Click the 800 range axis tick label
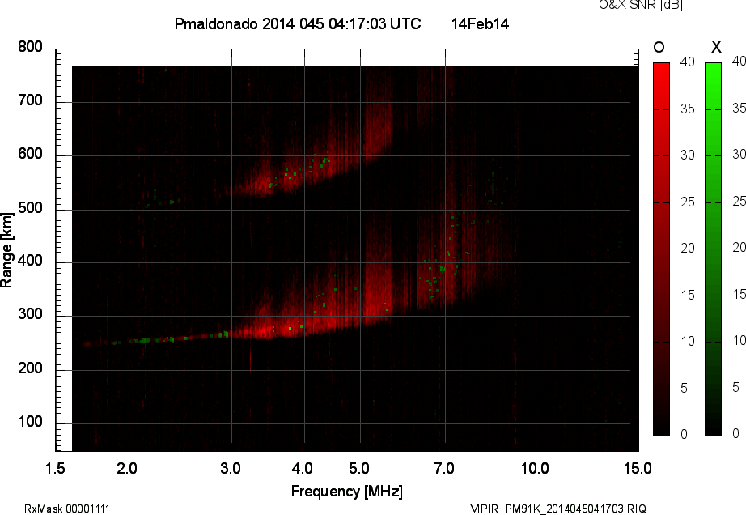 click(x=30, y=47)
